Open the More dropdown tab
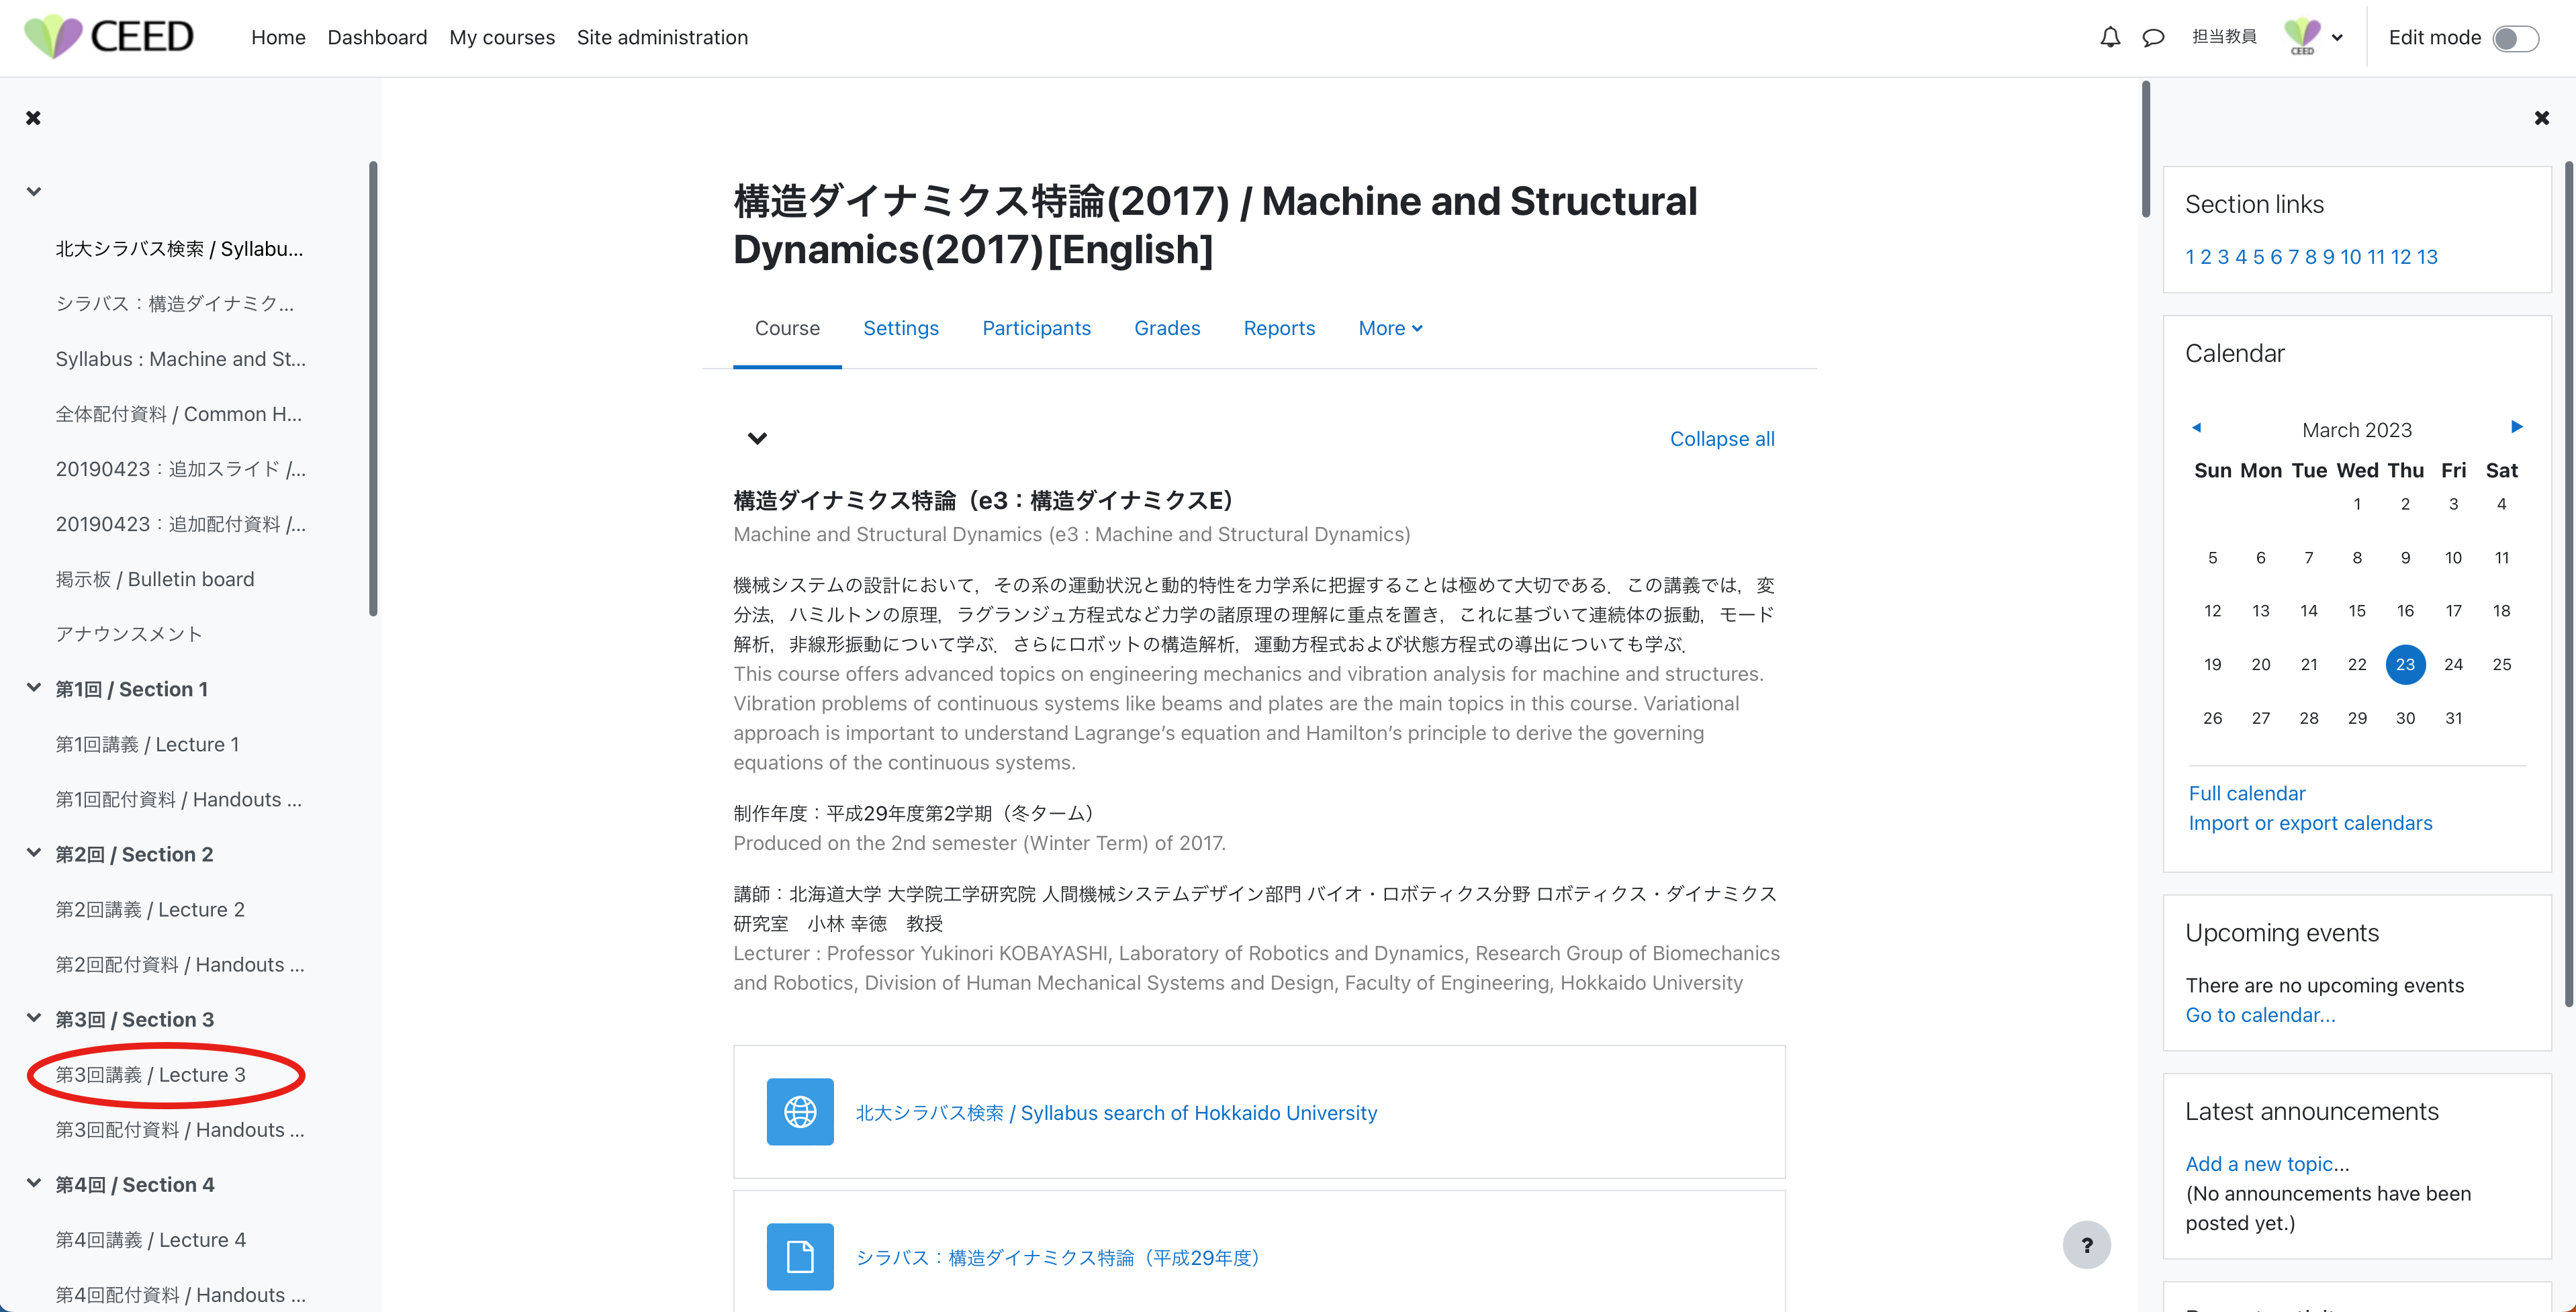2576x1312 pixels. (1390, 328)
